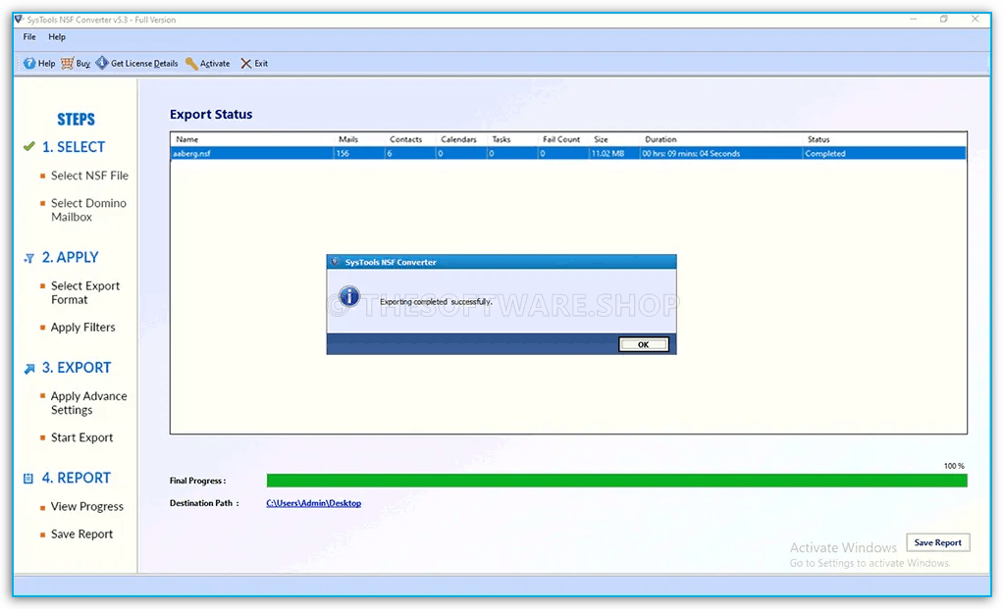The height and width of the screenshot is (609, 1004).
Task: Restore down the application window
Action: click(x=944, y=20)
